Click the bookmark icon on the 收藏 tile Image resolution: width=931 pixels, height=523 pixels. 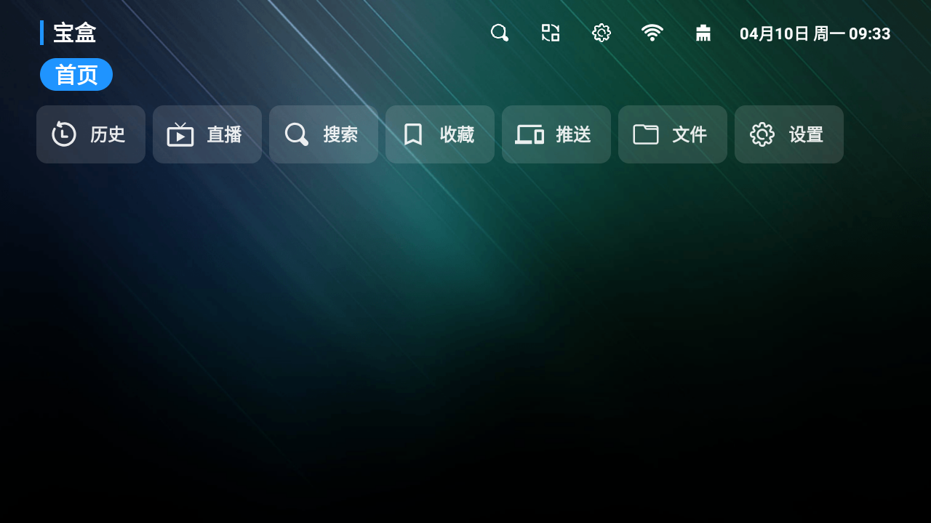pyautogui.click(x=413, y=134)
